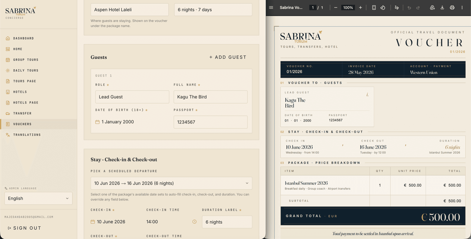Image resolution: width=471 pixels, height=239 pixels.
Task: Select the PDF draw annotation tool
Action: (x=397, y=8)
